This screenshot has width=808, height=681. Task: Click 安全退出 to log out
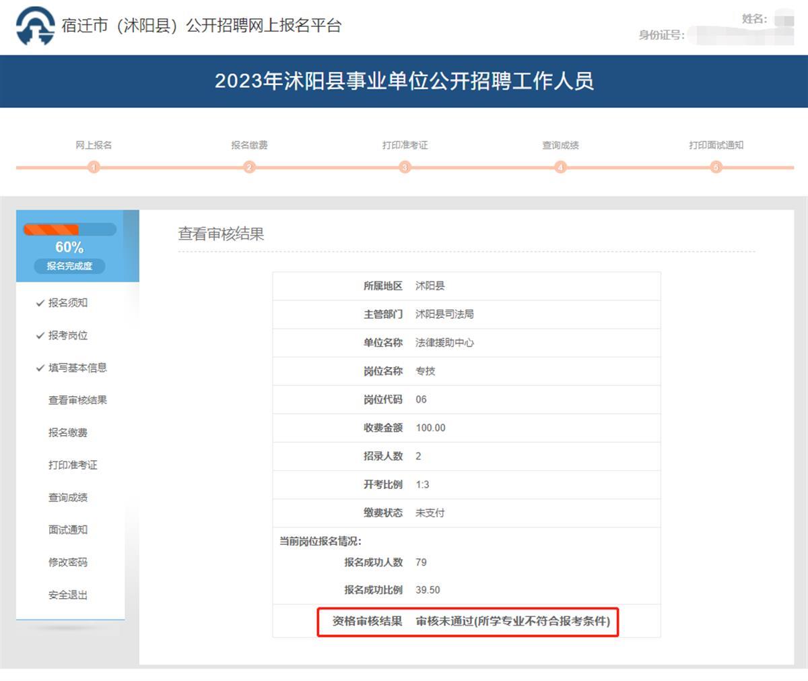tap(68, 595)
